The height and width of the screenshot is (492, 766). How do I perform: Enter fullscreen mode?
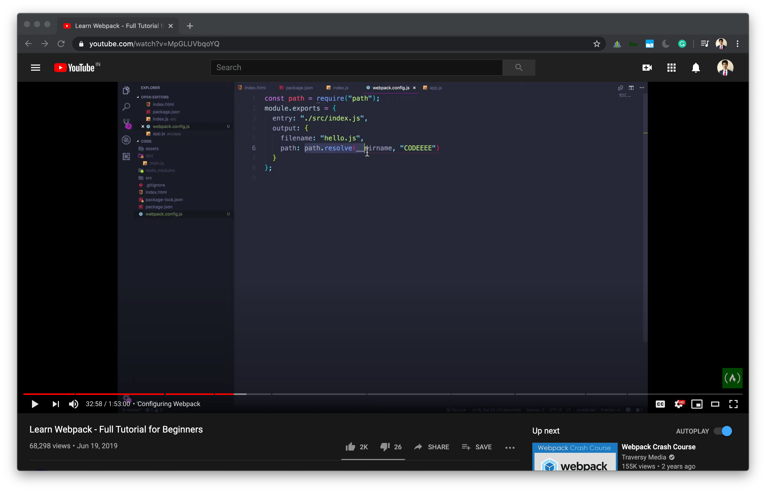[733, 404]
